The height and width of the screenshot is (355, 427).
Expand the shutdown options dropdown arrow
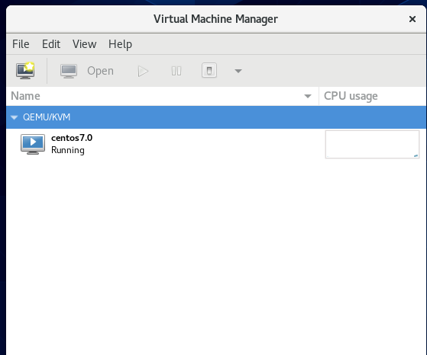[238, 71]
